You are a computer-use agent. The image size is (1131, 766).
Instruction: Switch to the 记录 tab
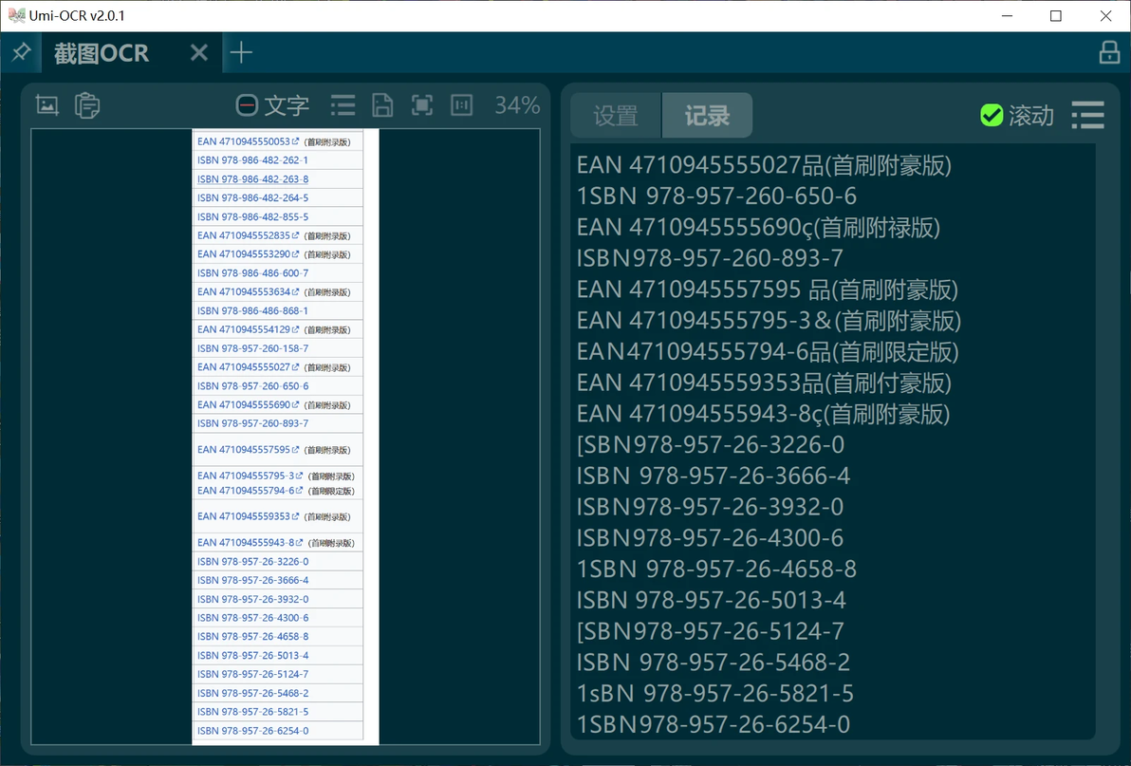(707, 116)
